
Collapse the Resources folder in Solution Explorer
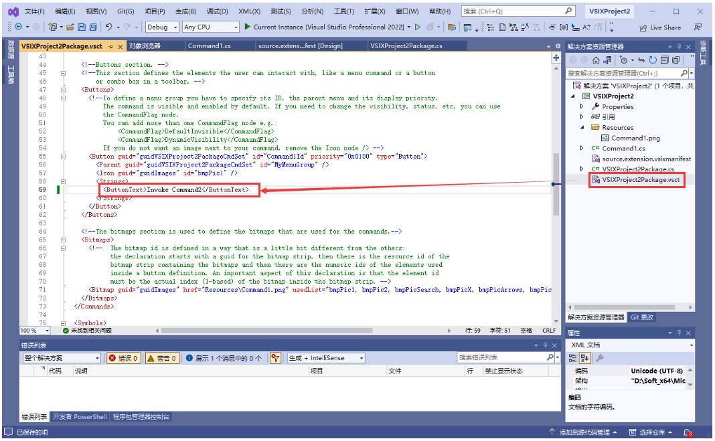click(582, 128)
